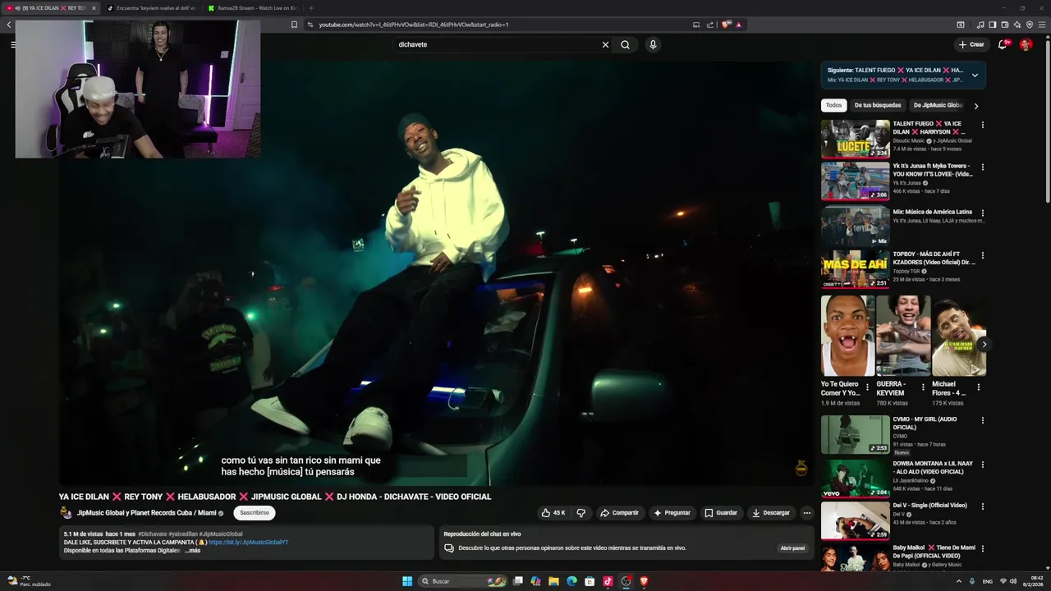Open Baby Maikol Tiene De Mami video

855,557
